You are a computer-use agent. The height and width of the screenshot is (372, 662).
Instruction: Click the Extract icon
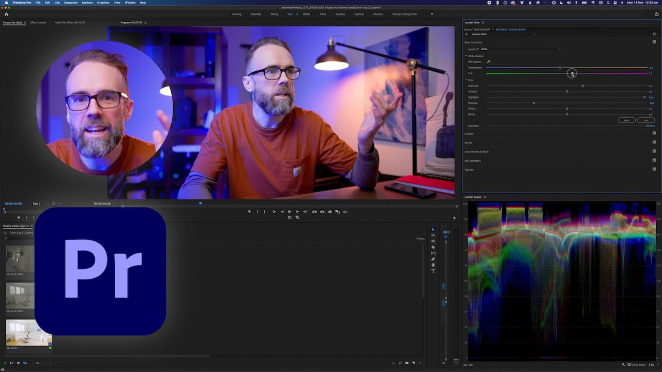point(322,211)
